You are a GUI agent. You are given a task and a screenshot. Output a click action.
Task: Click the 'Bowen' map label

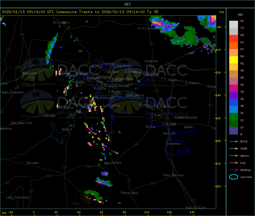click(x=188, y=127)
